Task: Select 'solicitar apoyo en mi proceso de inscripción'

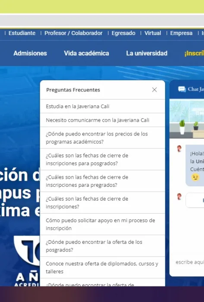Action: (x=103, y=224)
